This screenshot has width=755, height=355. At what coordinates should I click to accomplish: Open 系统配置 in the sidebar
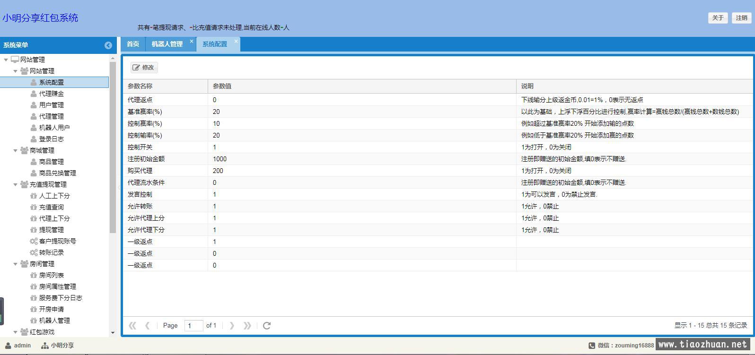tap(52, 82)
